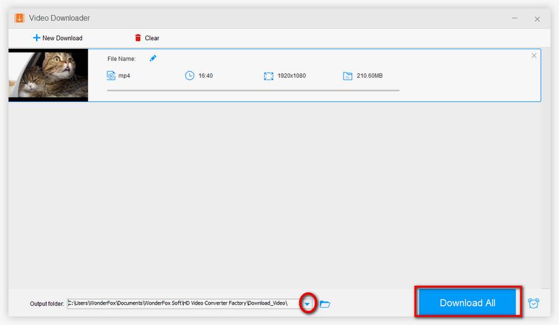This screenshot has height=325, width=559.
Task: Click the output folder path field
Action: click(183, 304)
